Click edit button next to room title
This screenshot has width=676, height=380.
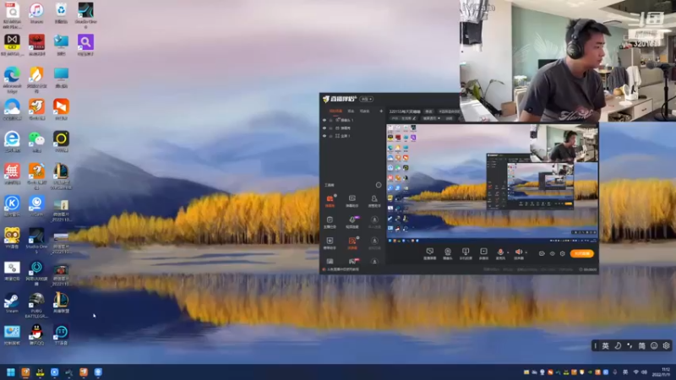coord(428,111)
